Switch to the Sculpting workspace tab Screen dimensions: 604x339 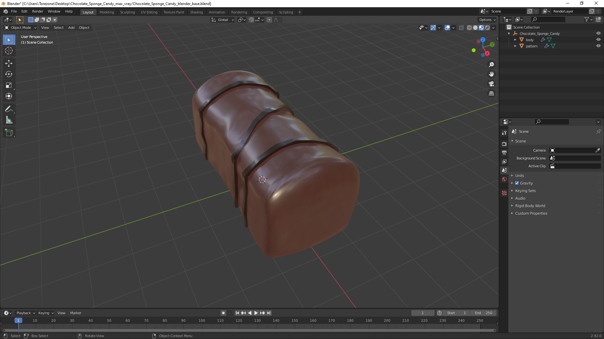tap(127, 12)
